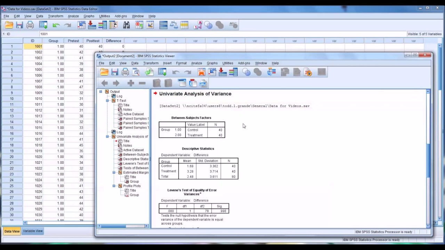Select Levene's Test item in outline
445x250 pixels.
136,164
